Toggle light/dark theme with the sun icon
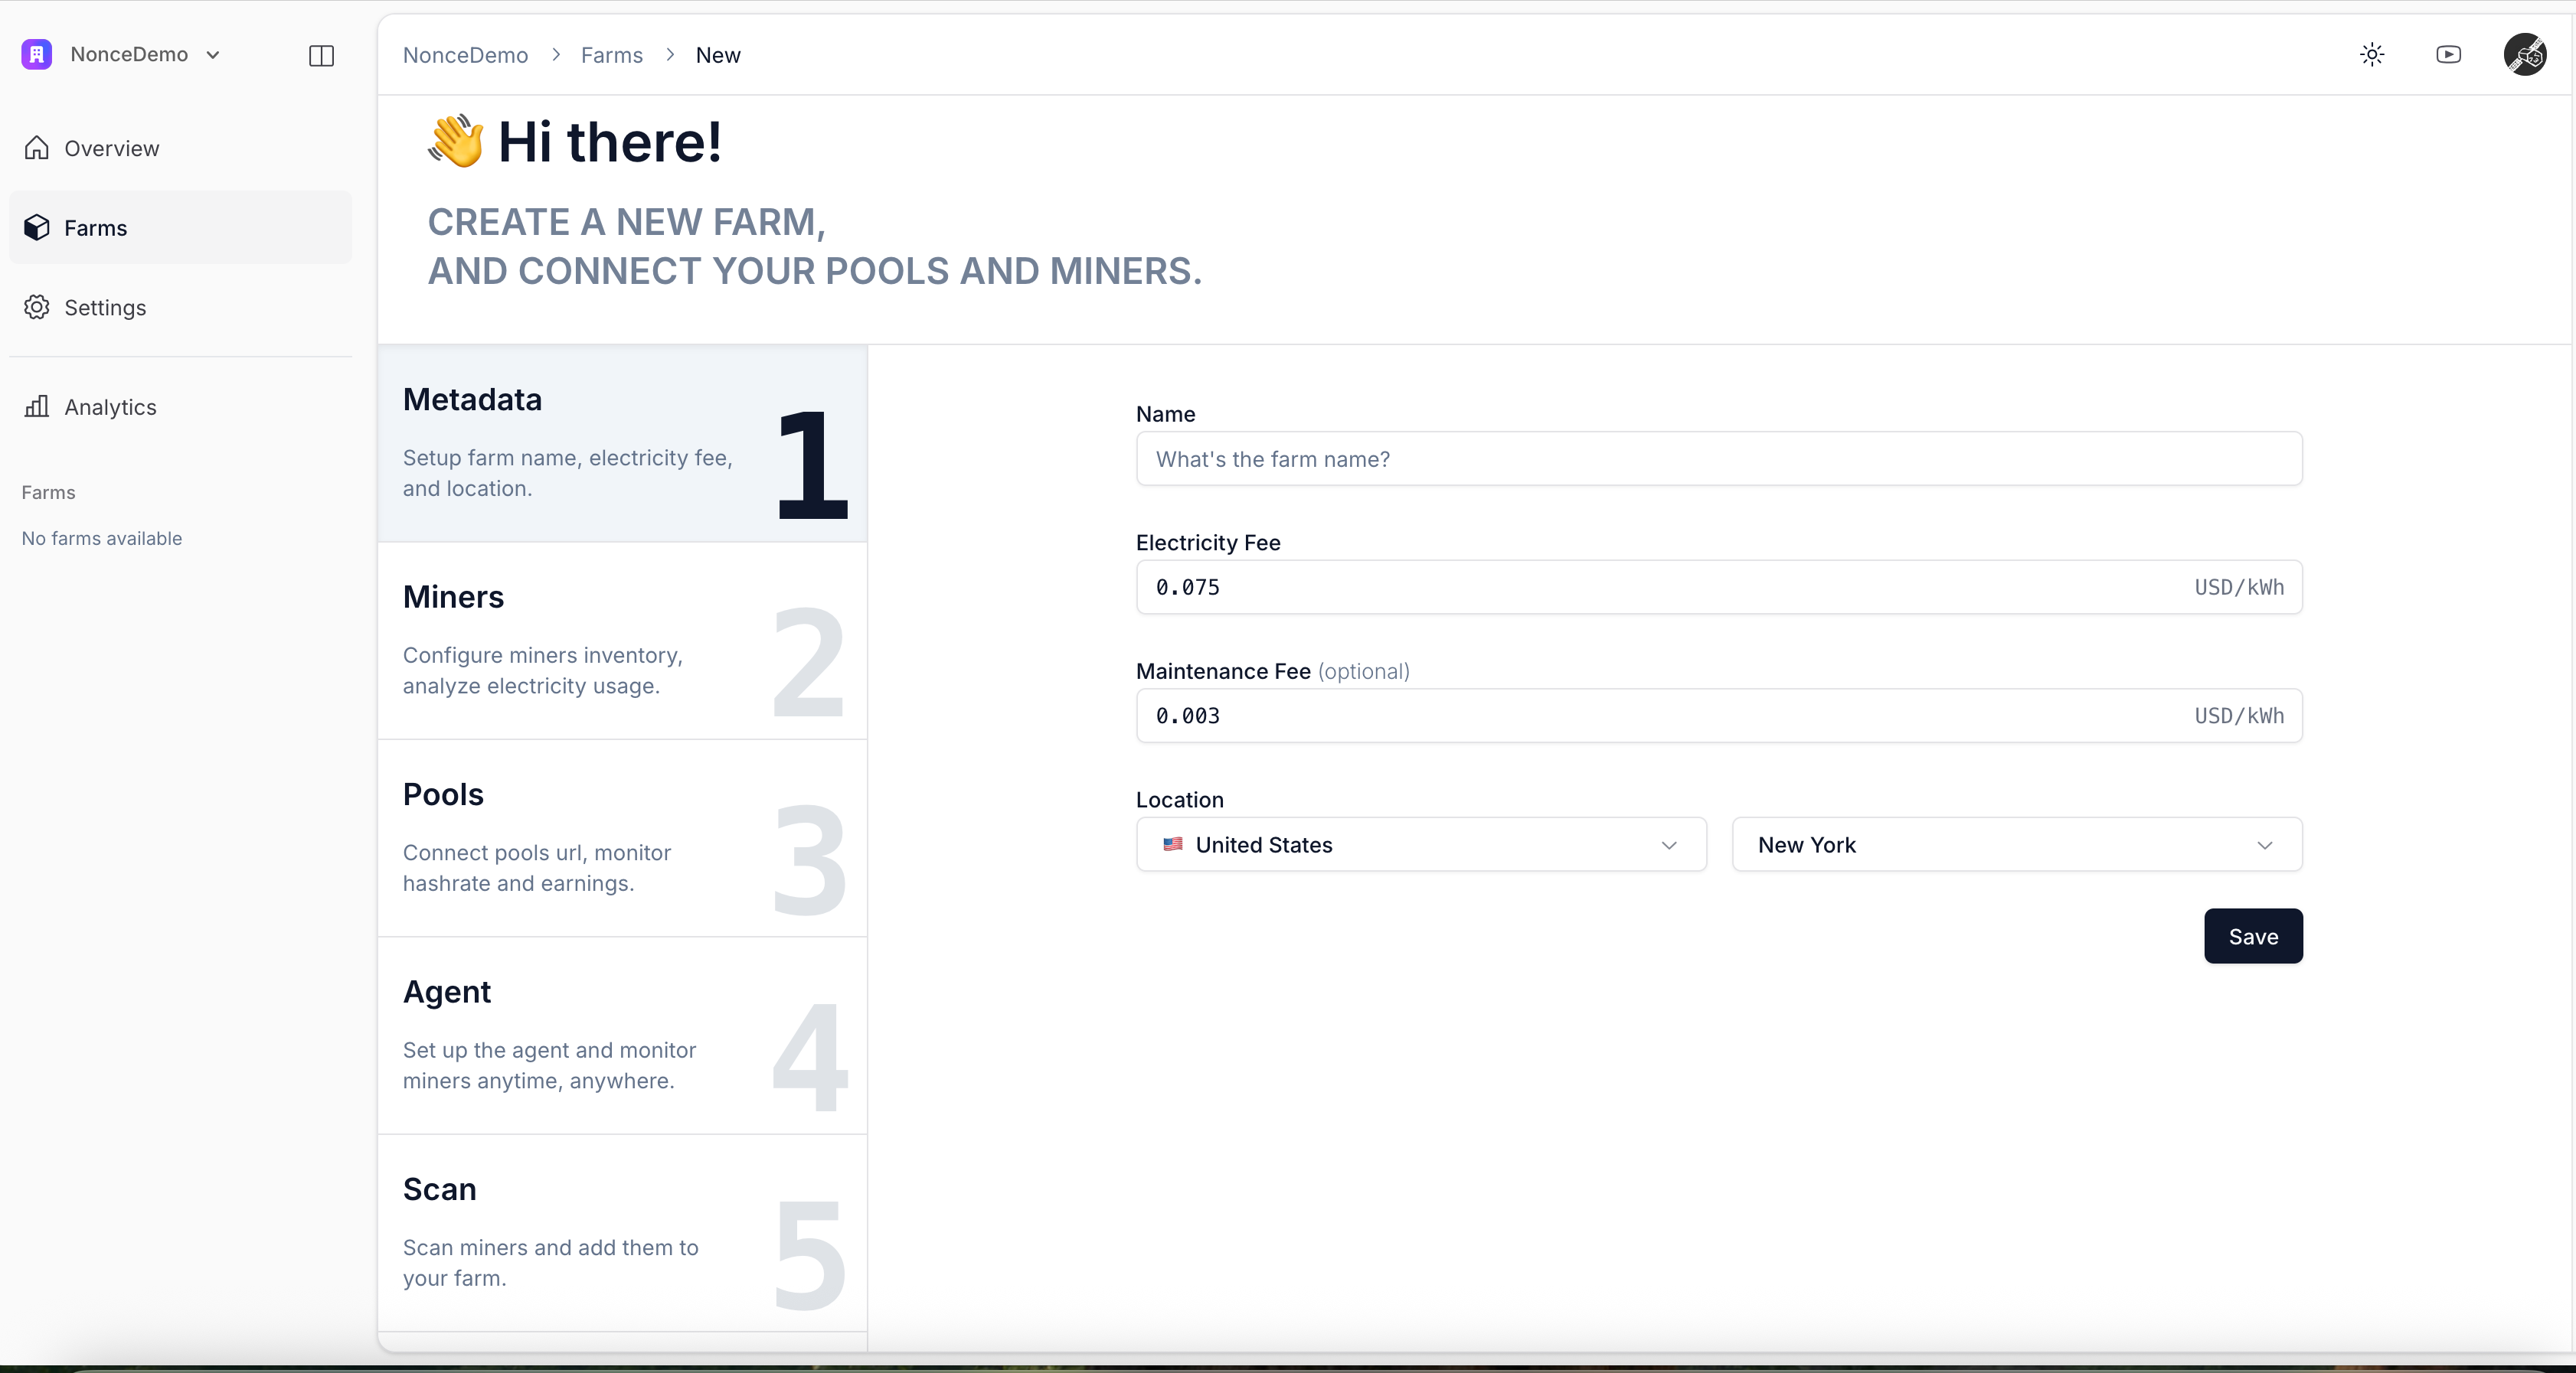 (2372, 55)
